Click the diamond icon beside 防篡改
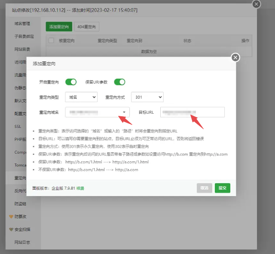Viewport: 275px width, 254px height. point(11,217)
